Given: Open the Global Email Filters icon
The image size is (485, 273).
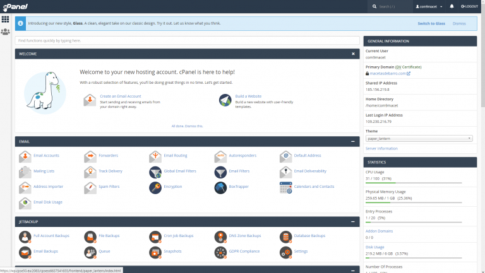Looking at the screenshot, I should tap(155, 171).
